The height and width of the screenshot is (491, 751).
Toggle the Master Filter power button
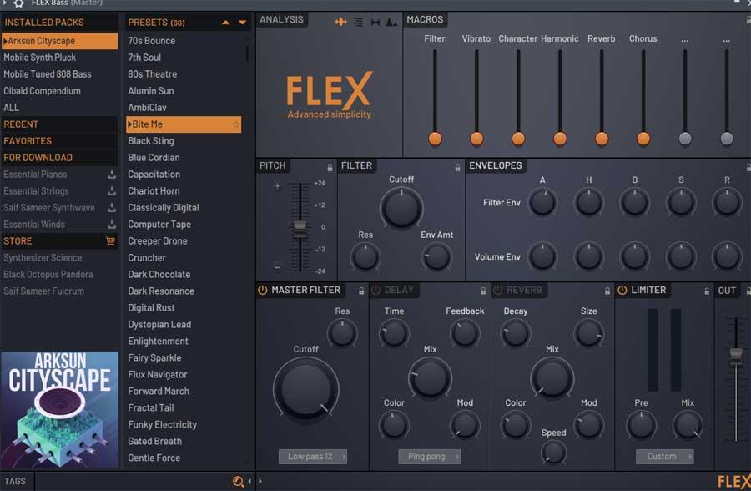point(263,290)
